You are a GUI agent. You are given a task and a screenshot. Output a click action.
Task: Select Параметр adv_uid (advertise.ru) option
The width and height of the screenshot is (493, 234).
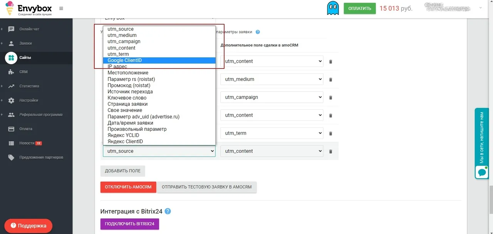159,117
